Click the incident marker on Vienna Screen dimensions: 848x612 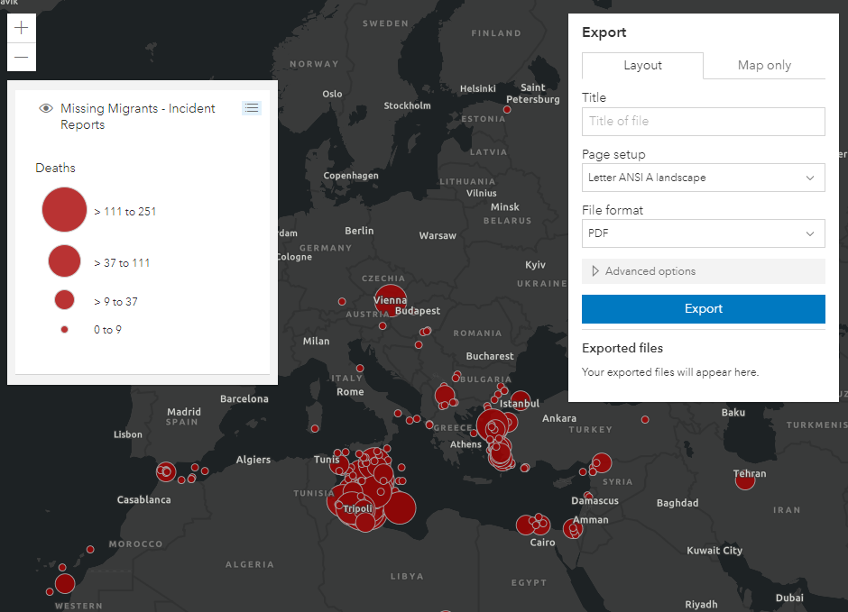tap(391, 300)
